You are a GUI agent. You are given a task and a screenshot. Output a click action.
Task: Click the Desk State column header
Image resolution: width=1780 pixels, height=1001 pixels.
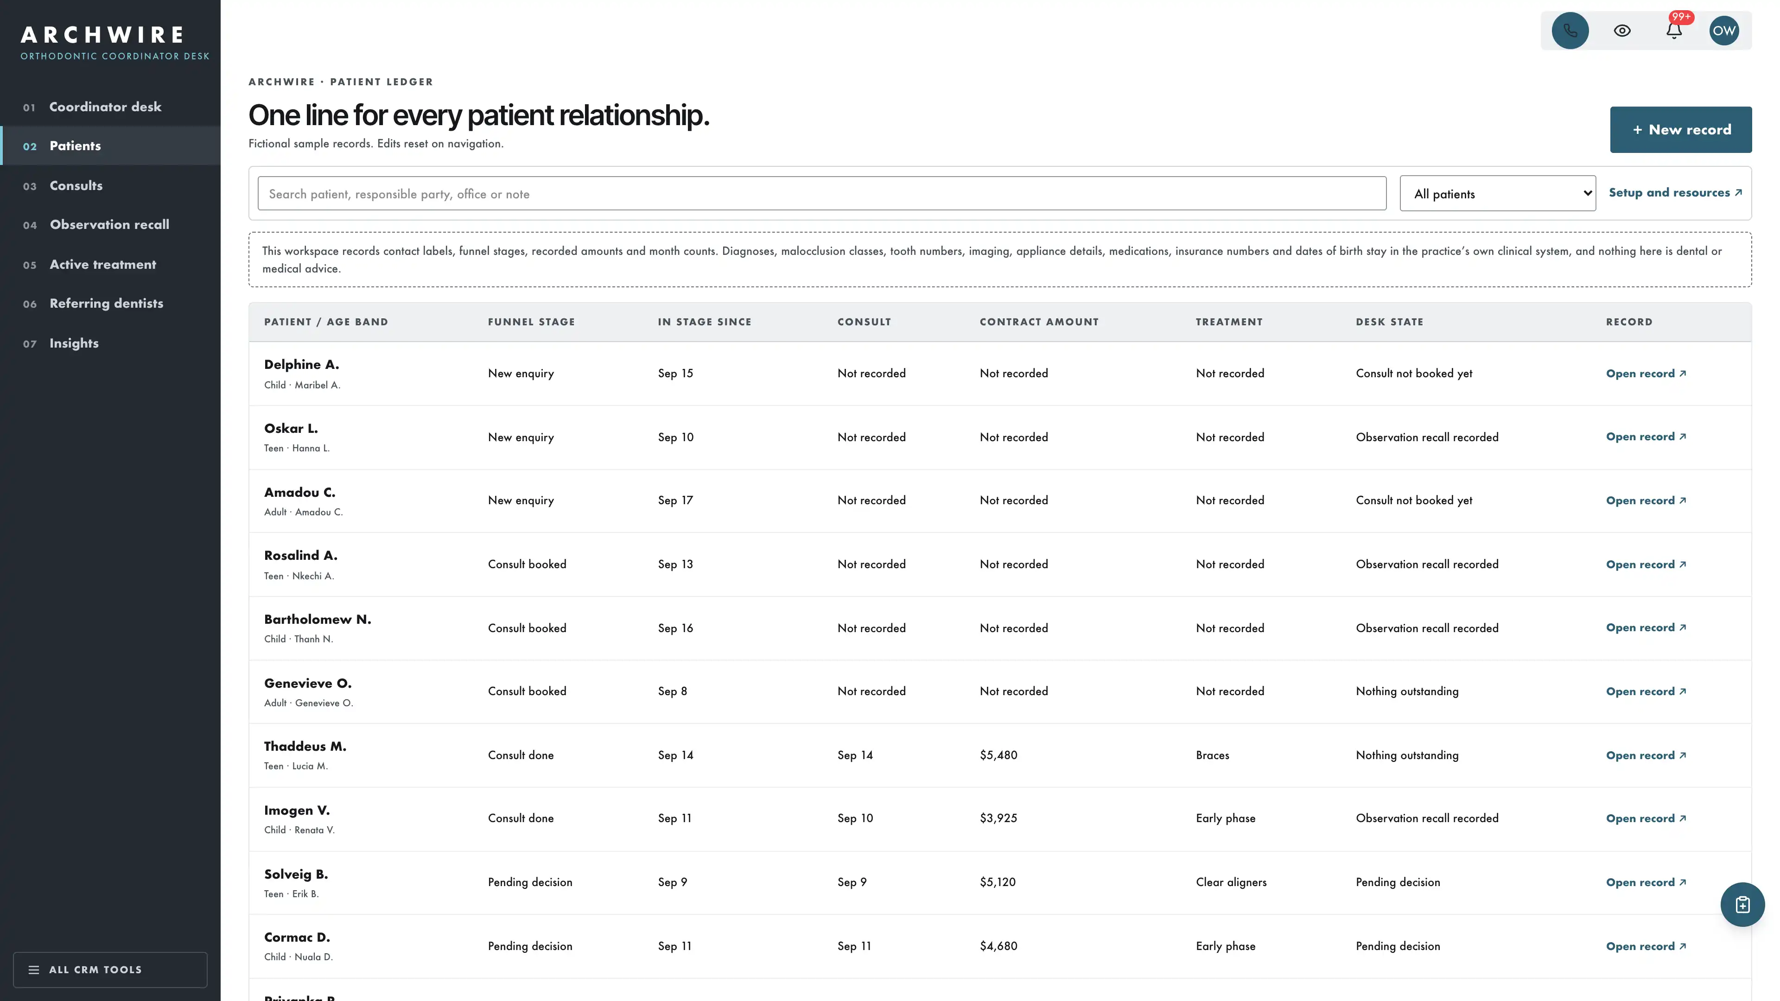click(x=1389, y=322)
